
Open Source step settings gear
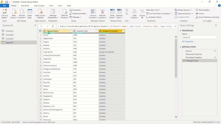click(x=215, y=51)
